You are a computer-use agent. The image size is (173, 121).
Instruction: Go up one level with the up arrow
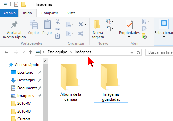(x=30, y=52)
